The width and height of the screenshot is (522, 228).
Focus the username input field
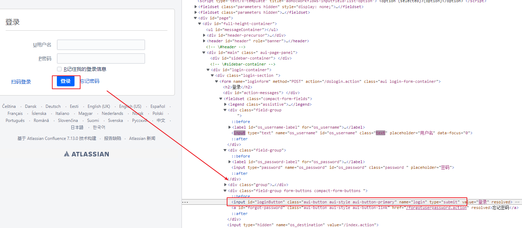click(101, 45)
